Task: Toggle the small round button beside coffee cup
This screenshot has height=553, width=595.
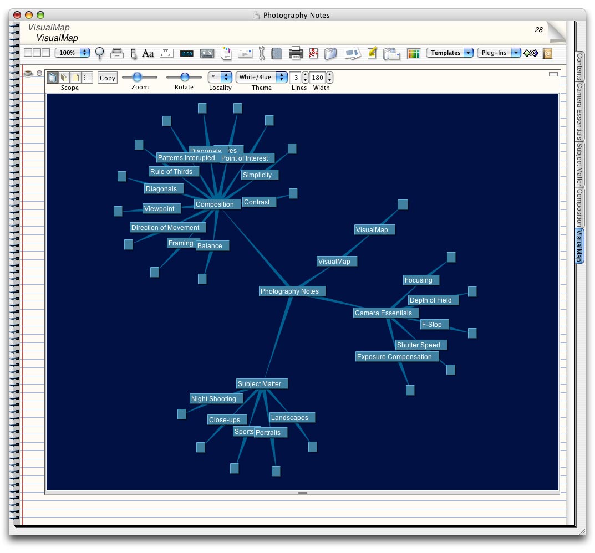Action: click(x=39, y=73)
